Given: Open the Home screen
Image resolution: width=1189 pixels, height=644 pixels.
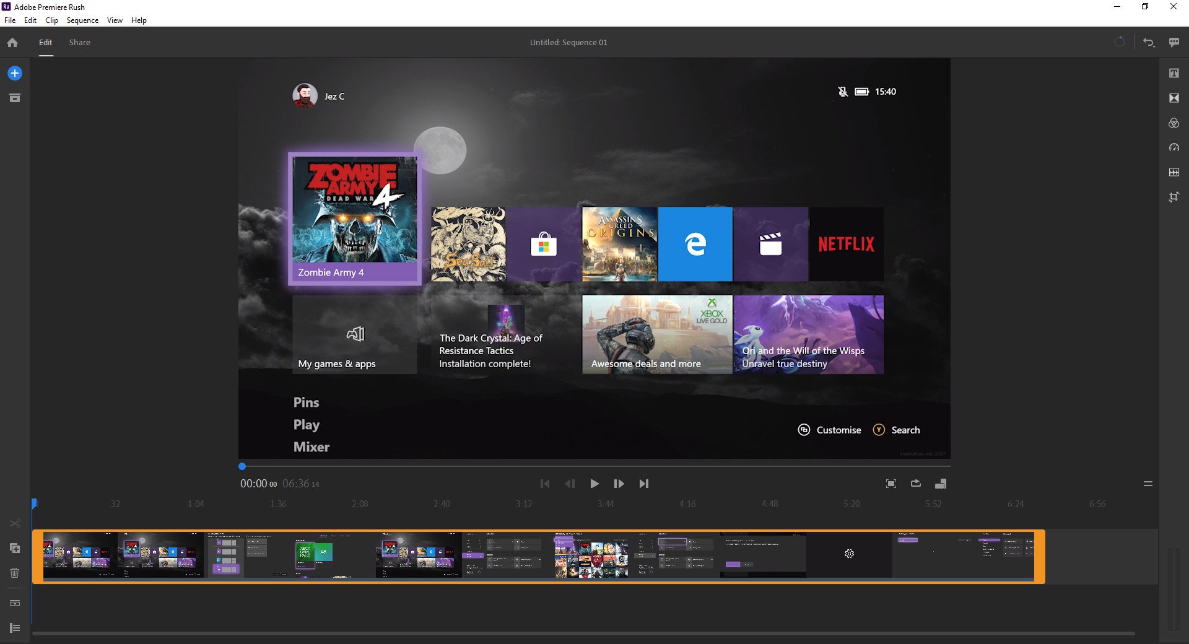Looking at the screenshot, I should pos(12,43).
